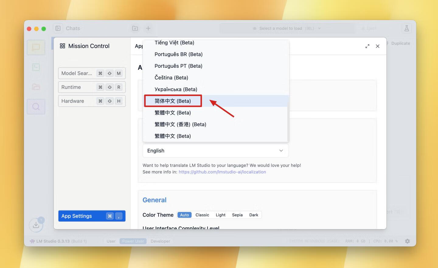
Task: Select App Settings button
Action: (92, 216)
